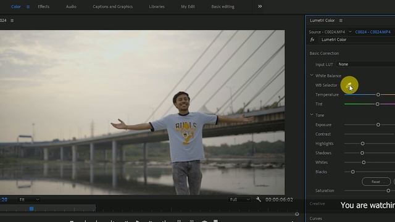Viewport: 395px width, 222px height.
Task: Switch to the Effects workspace
Action: coord(43,7)
